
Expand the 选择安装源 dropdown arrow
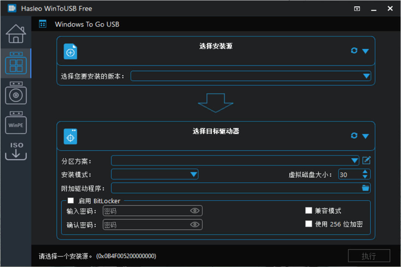coord(365,51)
